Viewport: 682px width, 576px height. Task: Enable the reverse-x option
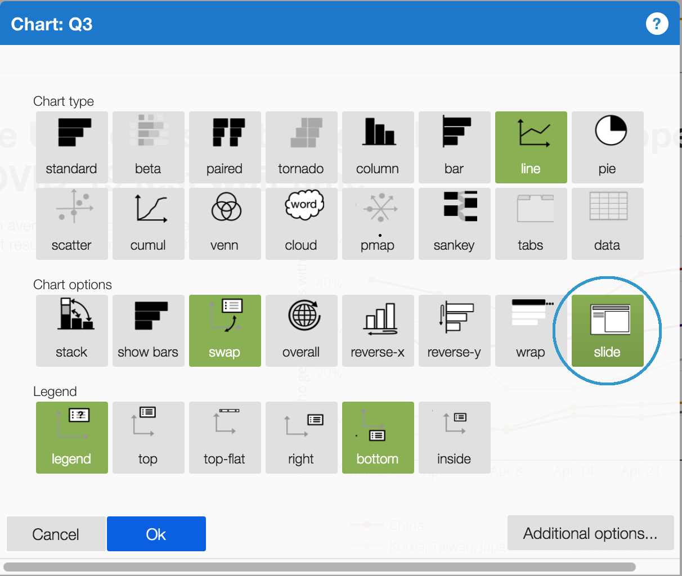coord(378,330)
